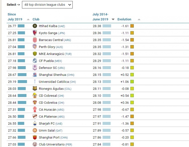Click the MKE Ankaragücü club crest
The width and height of the screenshot is (189, 147).
35,54
